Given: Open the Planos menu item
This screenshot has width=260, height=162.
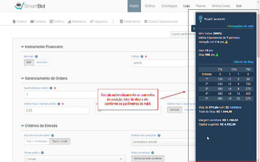Looking at the screenshot, I should 201,6.
